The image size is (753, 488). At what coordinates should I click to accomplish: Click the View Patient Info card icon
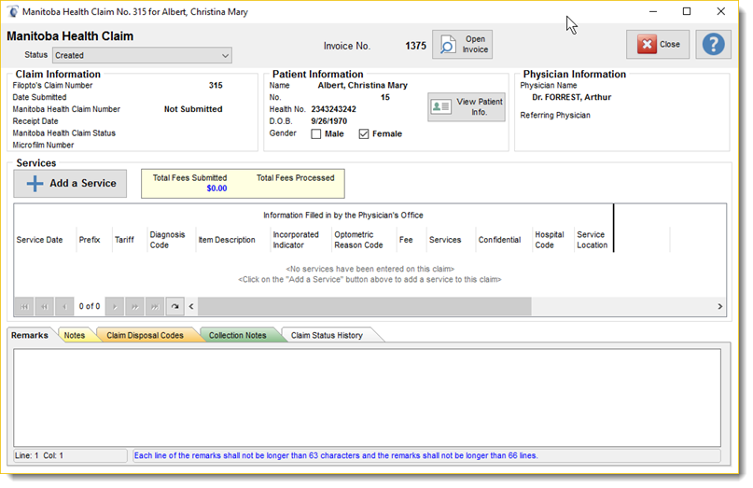coord(440,106)
